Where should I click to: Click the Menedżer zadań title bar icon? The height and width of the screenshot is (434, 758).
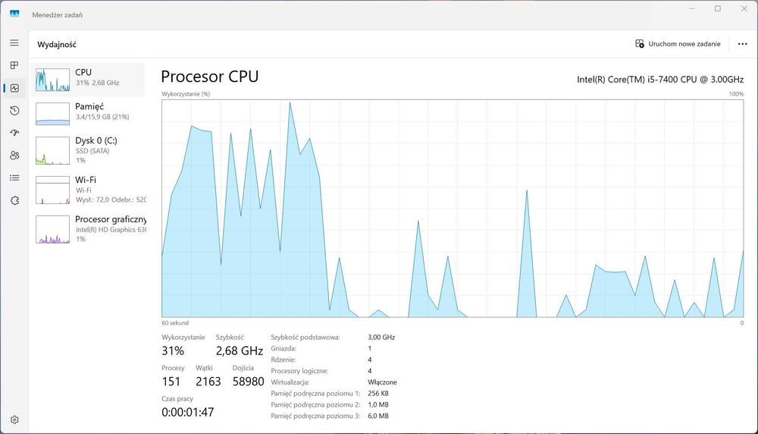14,14
